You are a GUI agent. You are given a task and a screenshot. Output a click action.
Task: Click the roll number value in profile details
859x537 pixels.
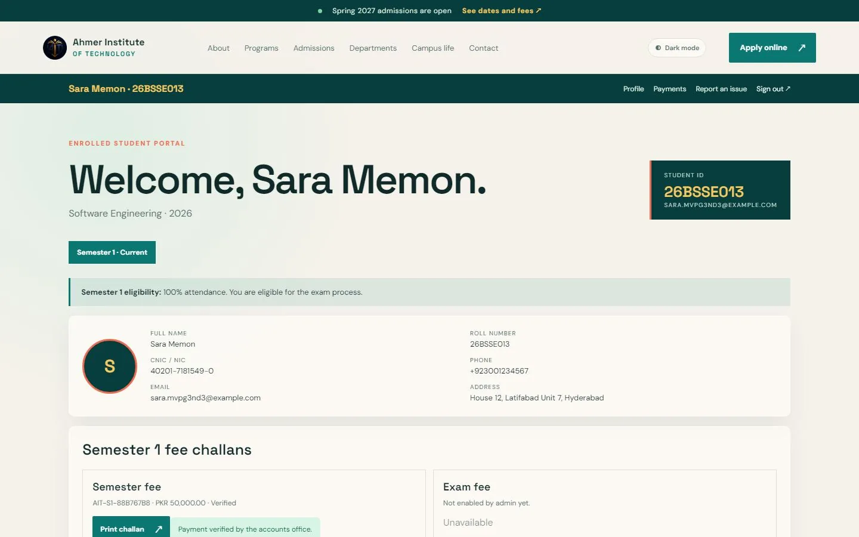[x=490, y=344]
